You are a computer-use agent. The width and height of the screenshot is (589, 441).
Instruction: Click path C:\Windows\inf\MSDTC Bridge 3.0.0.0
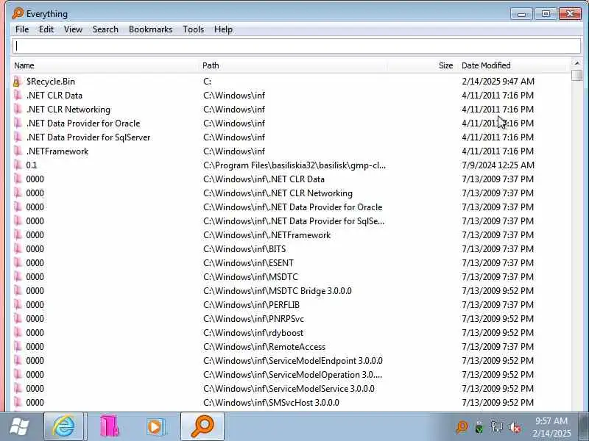[x=278, y=291]
